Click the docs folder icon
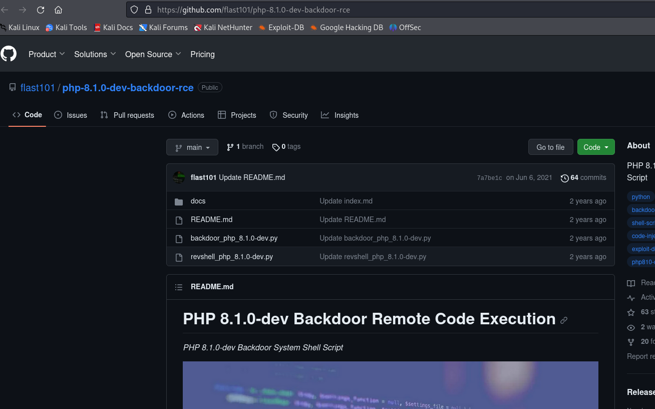The height and width of the screenshot is (409, 655). click(179, 201)
